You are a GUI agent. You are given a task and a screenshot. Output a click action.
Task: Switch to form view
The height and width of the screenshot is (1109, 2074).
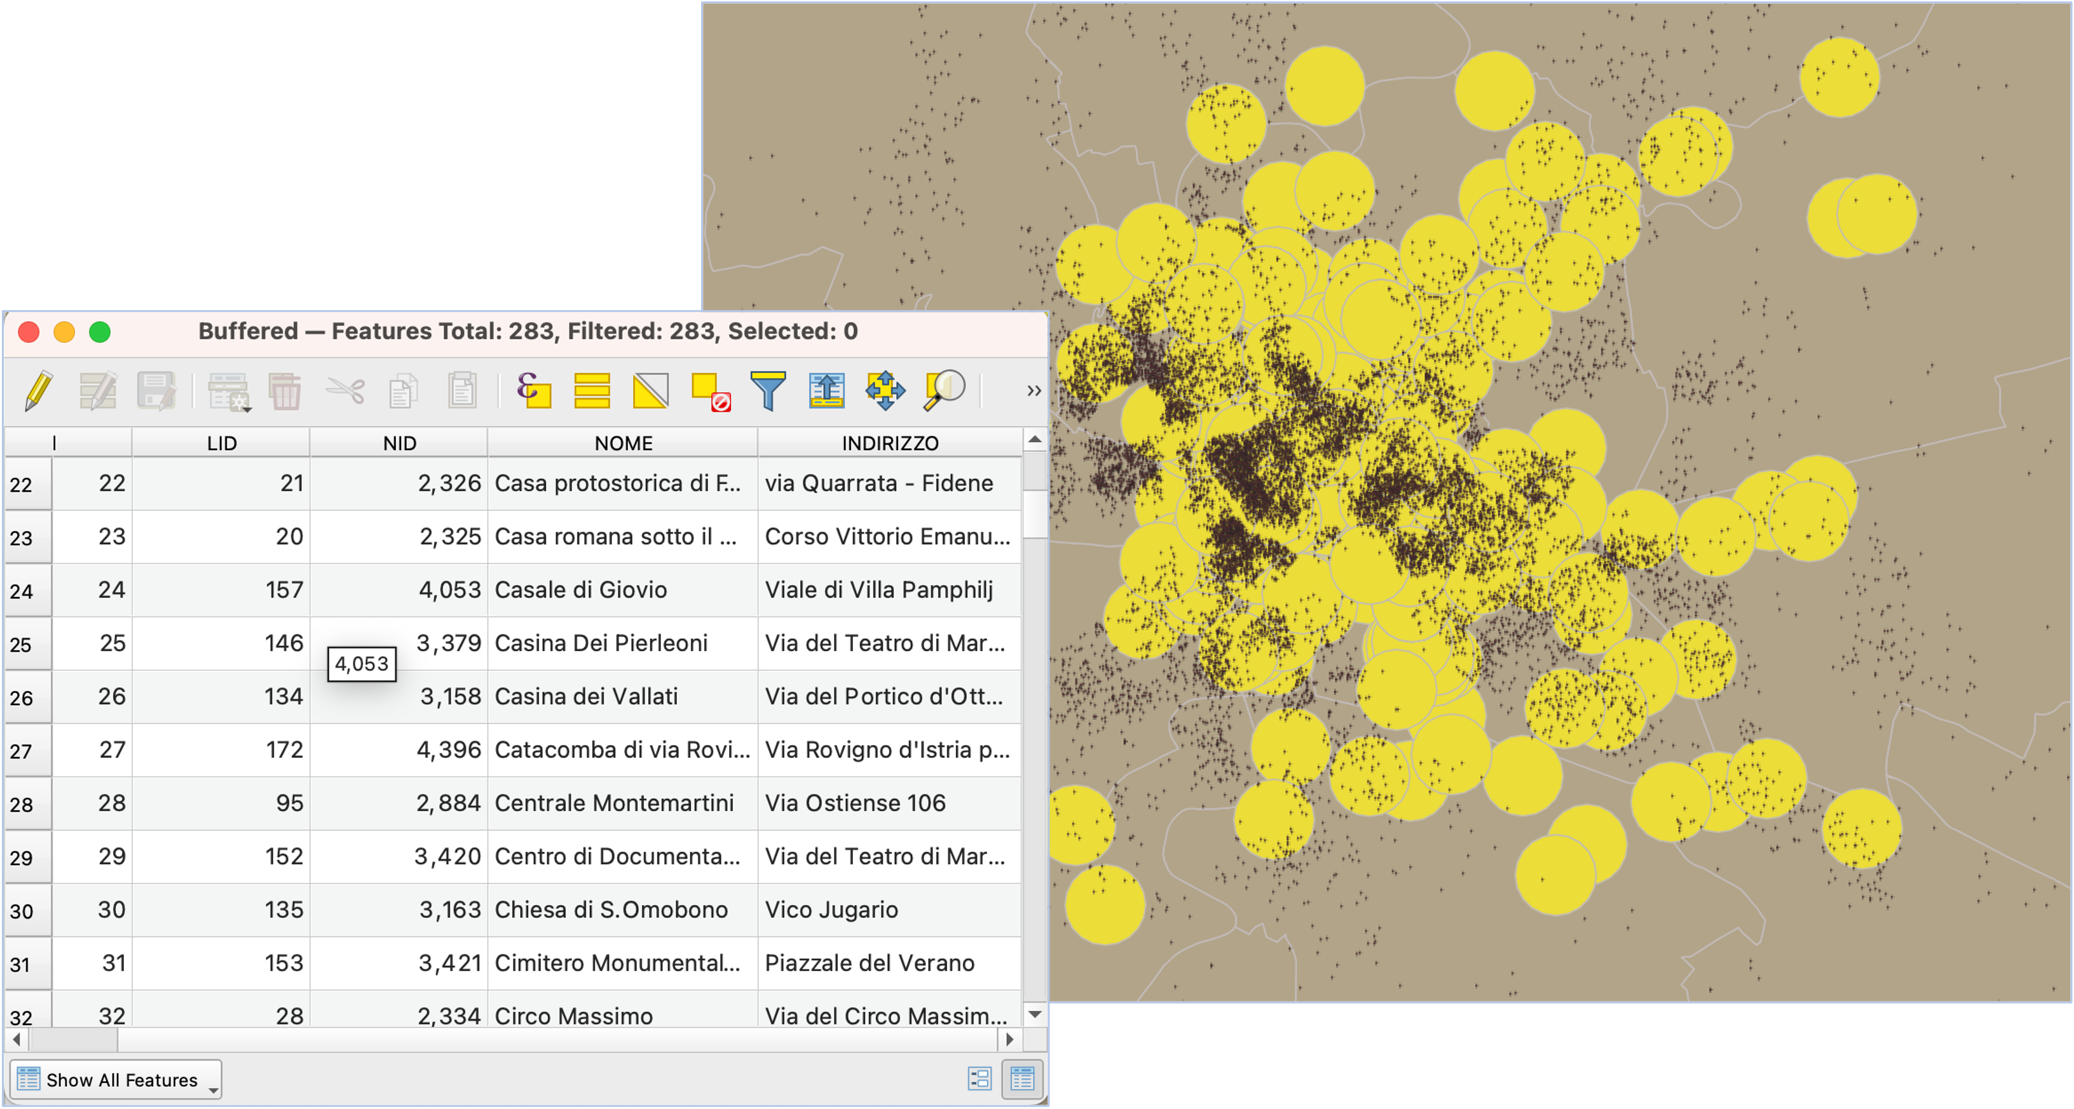click(x=979, y=1079)
